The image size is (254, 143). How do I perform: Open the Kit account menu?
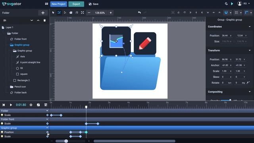243,4
